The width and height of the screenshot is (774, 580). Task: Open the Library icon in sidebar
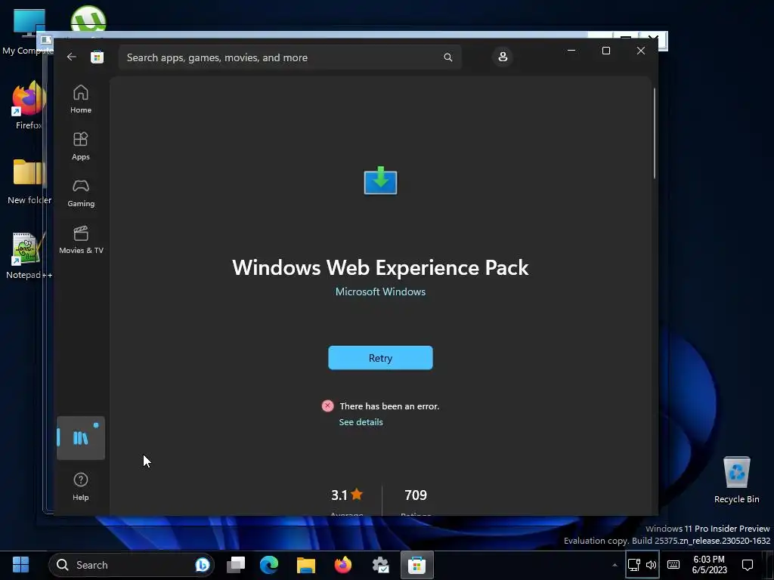[x=81, y=438]
